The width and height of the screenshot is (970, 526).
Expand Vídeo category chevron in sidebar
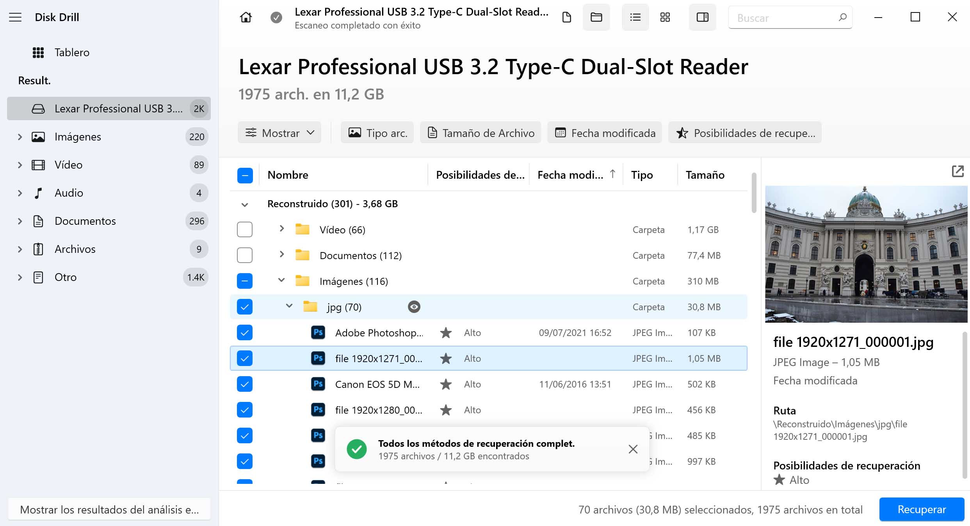pyautogui.click(x=20, y=165)
